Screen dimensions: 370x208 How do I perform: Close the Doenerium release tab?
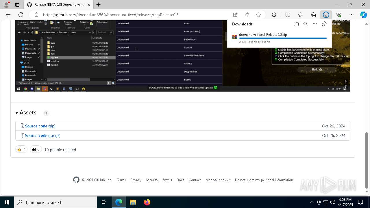[89, 5]
